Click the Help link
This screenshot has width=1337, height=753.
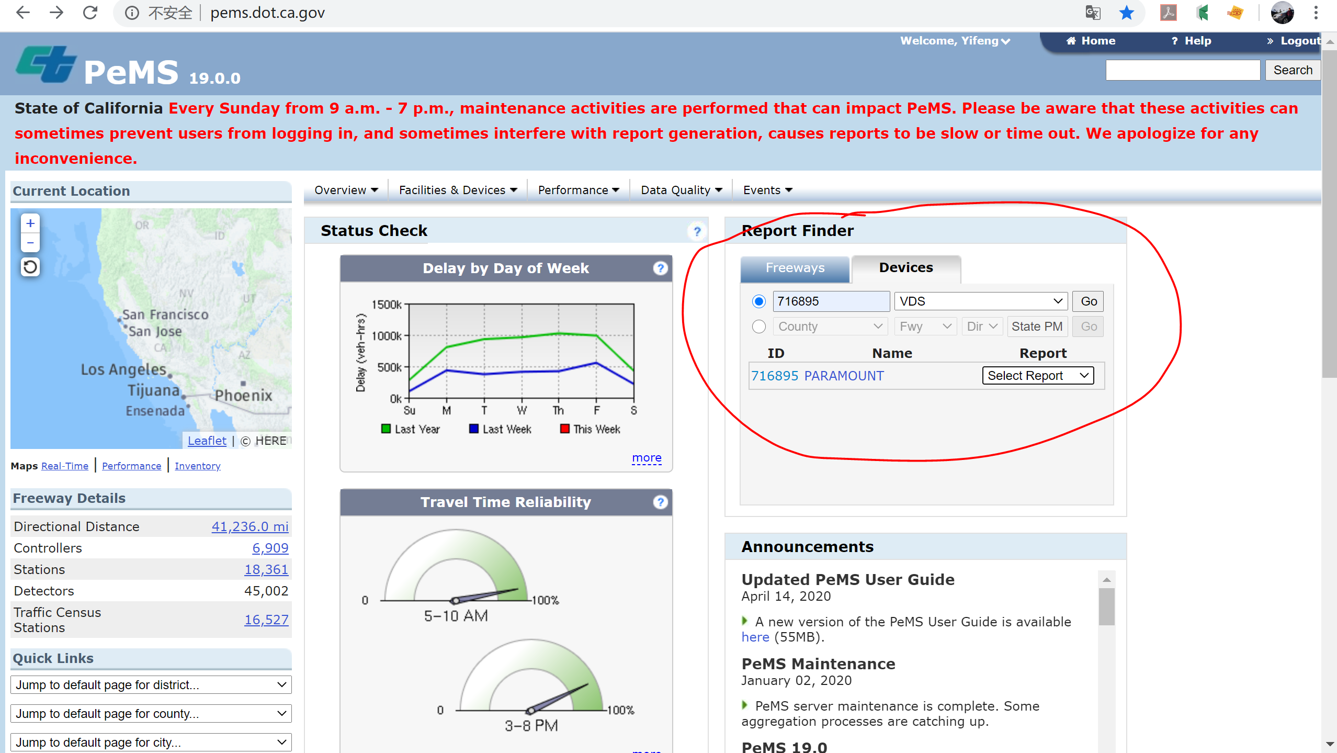click(1191, 41)
